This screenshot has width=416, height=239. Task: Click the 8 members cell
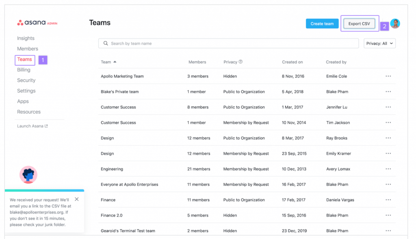[x=198, y=107]
